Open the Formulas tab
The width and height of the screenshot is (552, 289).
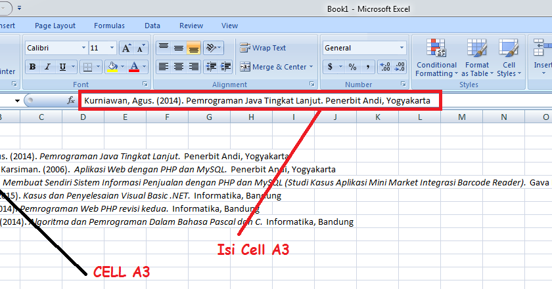tap(109, 26)
